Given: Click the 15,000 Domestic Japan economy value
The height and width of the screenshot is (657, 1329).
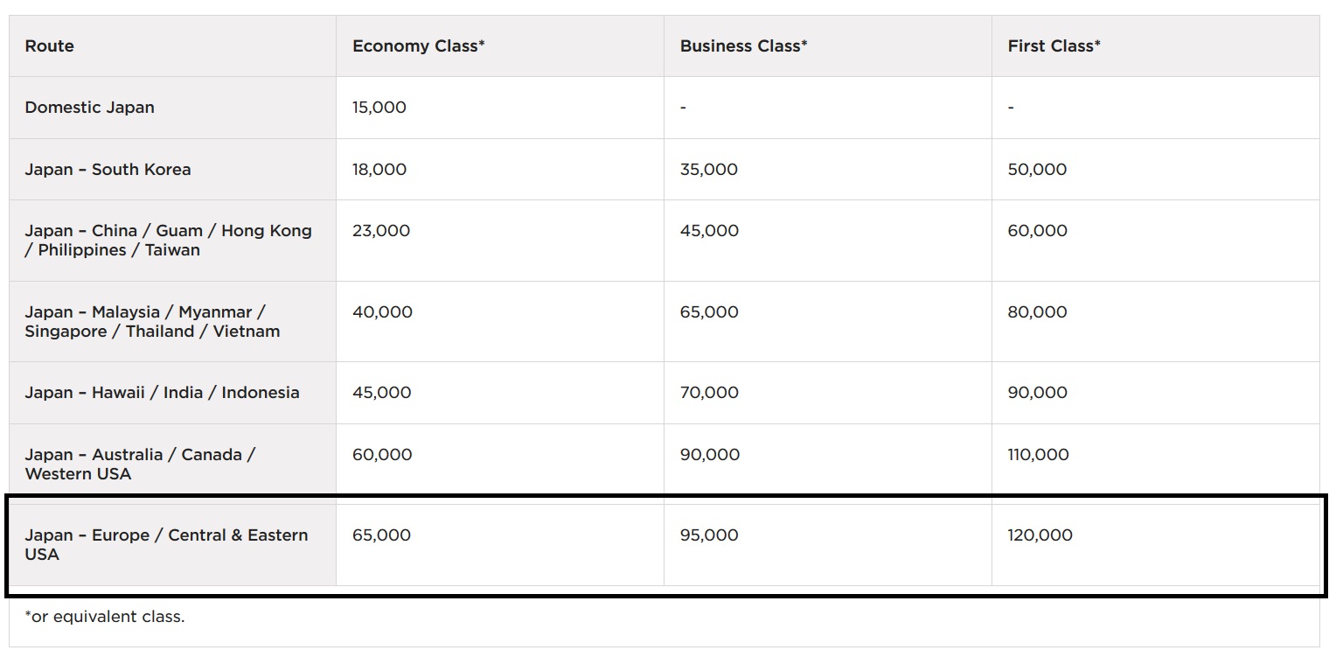Looking at the screenshot, I should click(379, 108).
